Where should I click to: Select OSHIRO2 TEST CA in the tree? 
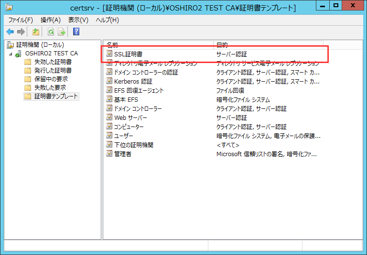(x=52, y=53)
